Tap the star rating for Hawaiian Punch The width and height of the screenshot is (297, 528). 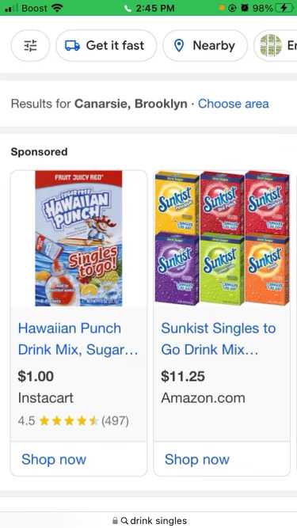[69, 420]
